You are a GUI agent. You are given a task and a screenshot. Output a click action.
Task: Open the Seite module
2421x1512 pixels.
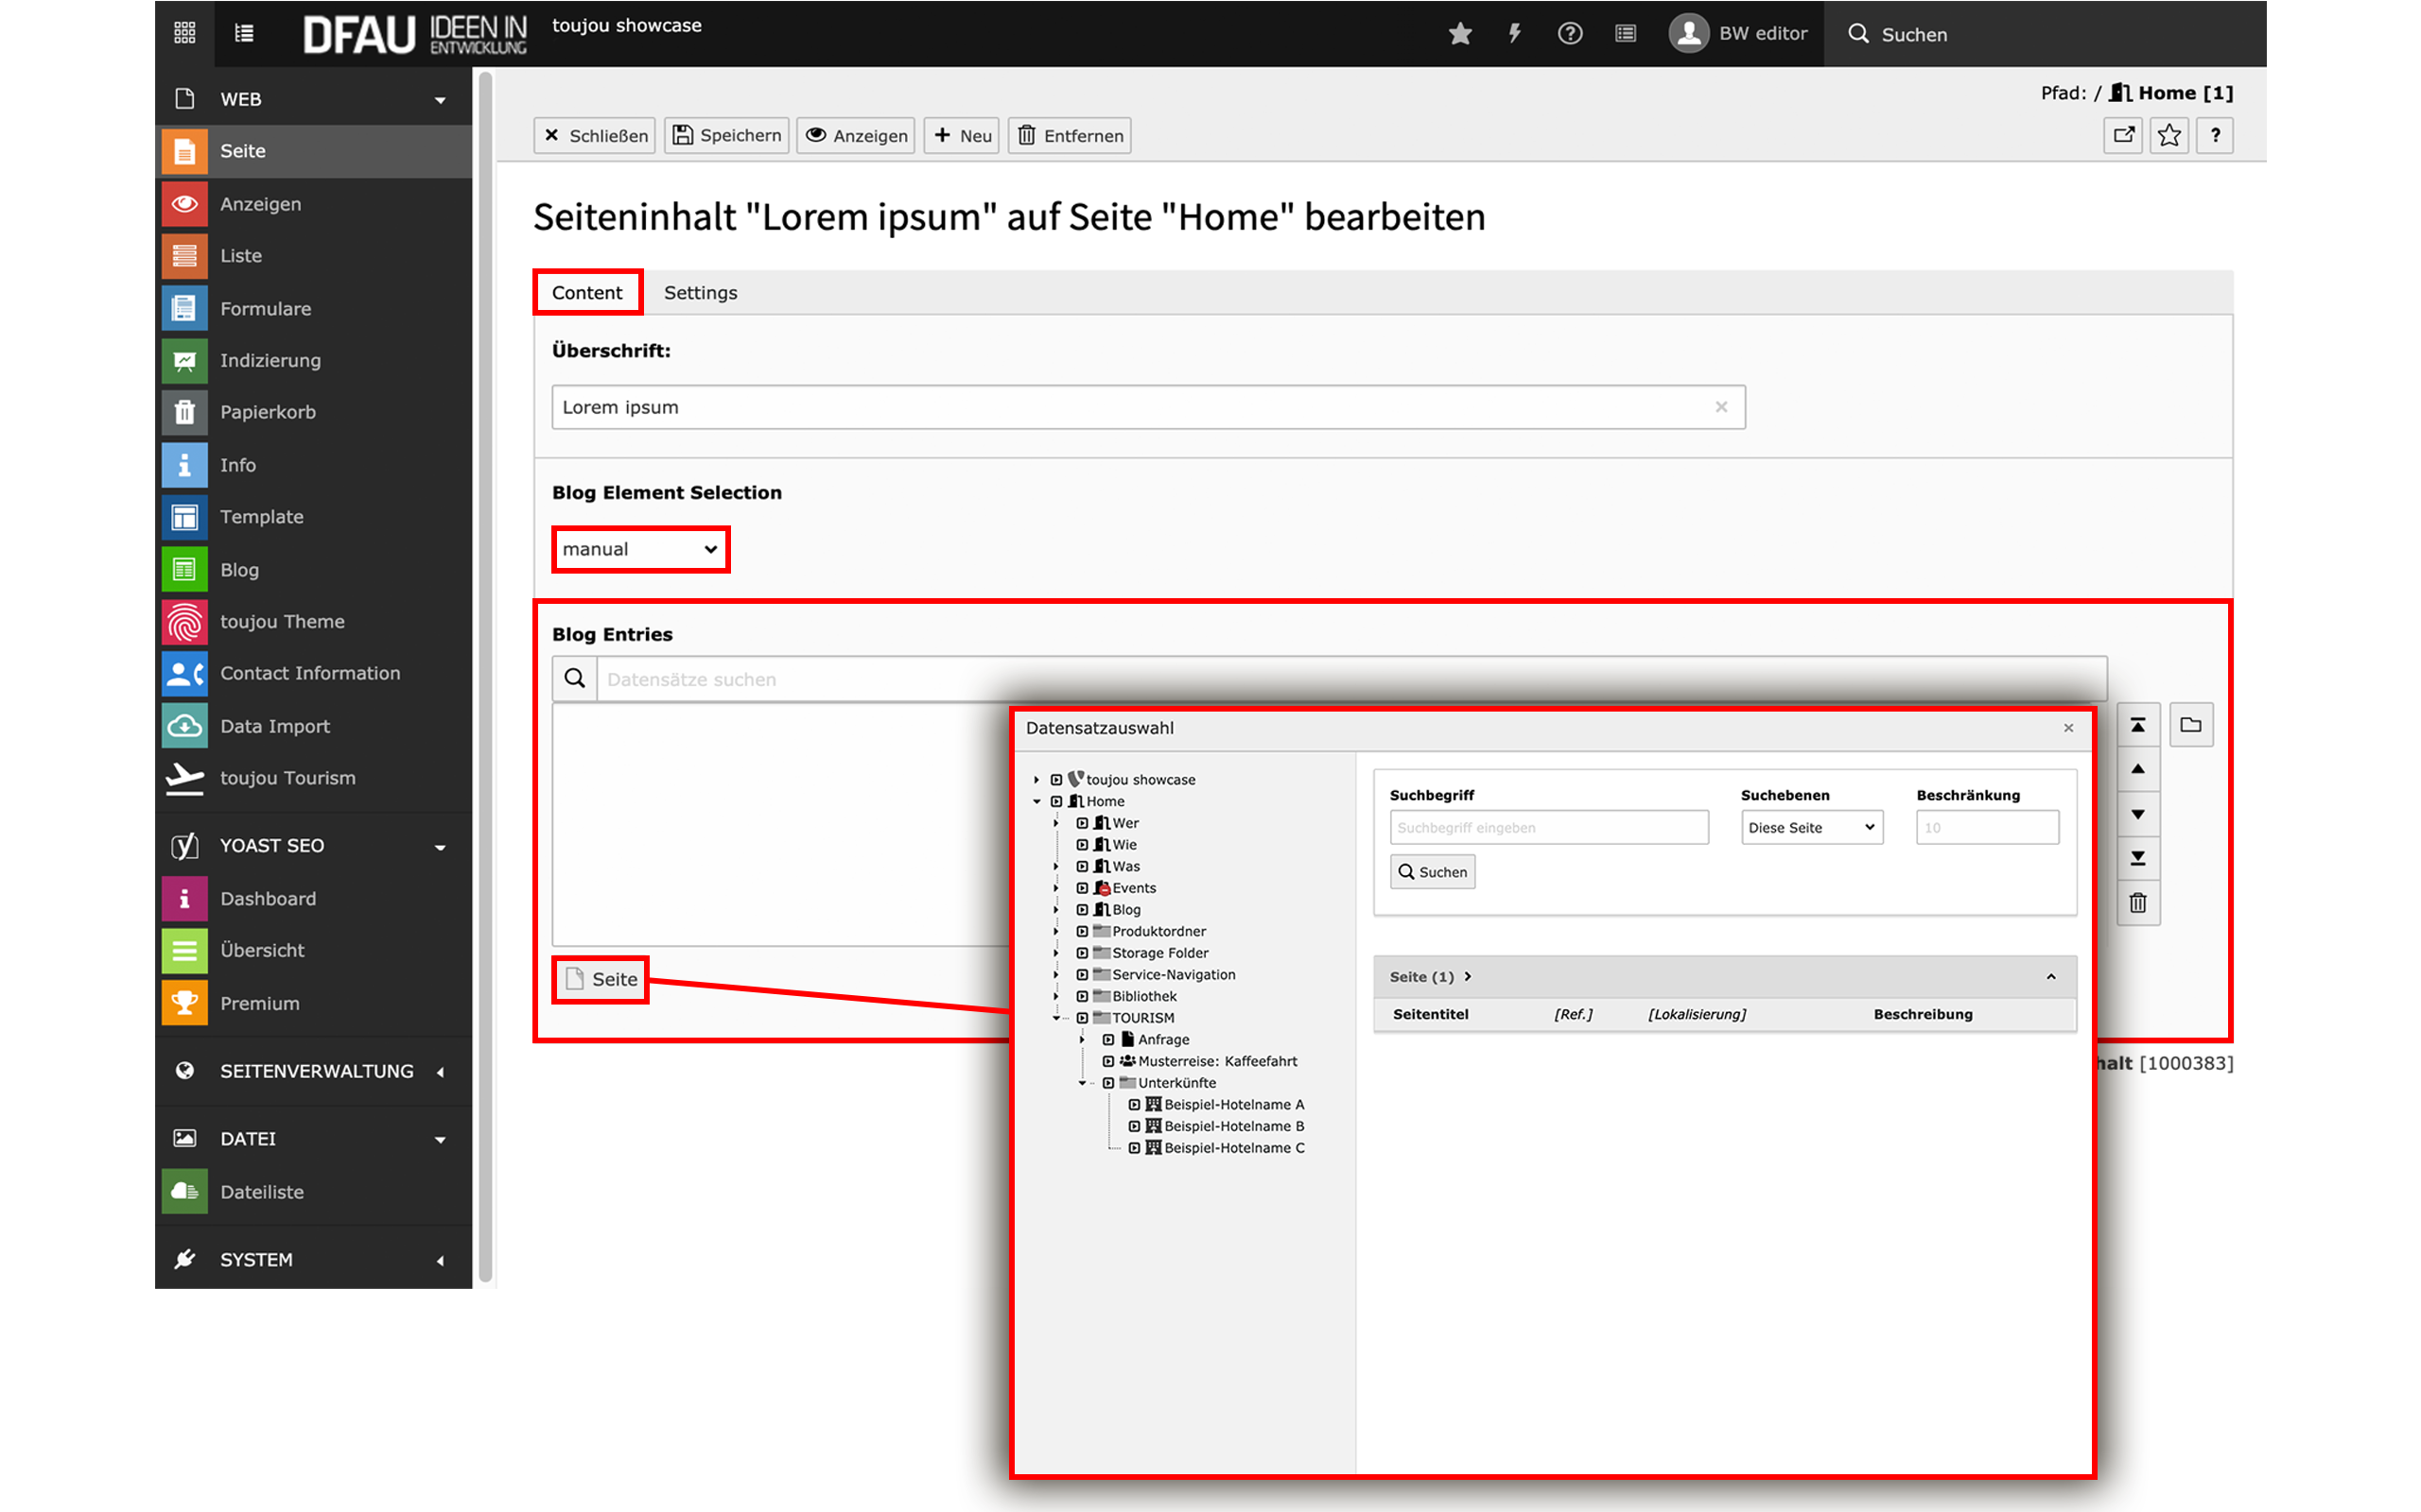pyautogui.click(x=314, y=151)
